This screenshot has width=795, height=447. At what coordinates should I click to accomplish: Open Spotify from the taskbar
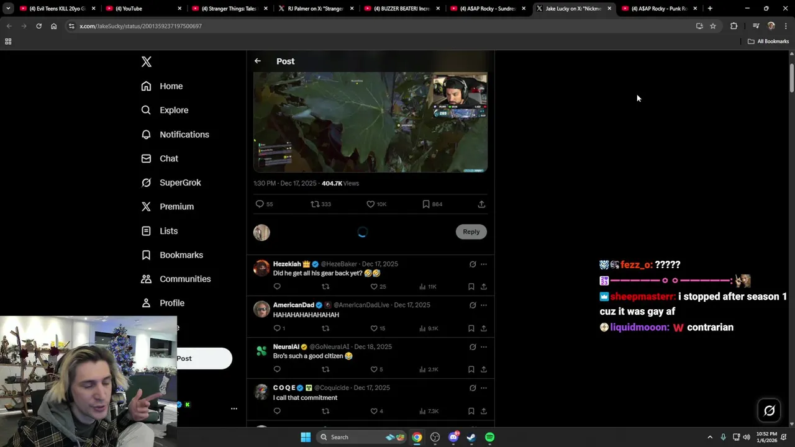tap(490, 437)
